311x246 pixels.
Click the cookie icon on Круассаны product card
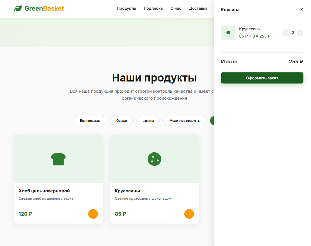[154, 159]
